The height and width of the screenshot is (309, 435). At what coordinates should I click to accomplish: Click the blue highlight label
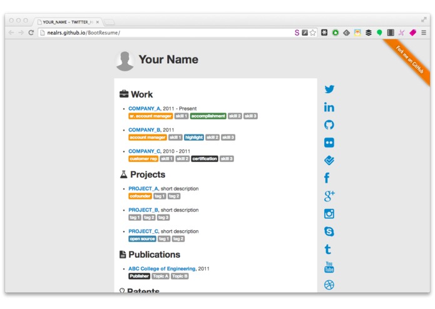(x=194, y=137)
